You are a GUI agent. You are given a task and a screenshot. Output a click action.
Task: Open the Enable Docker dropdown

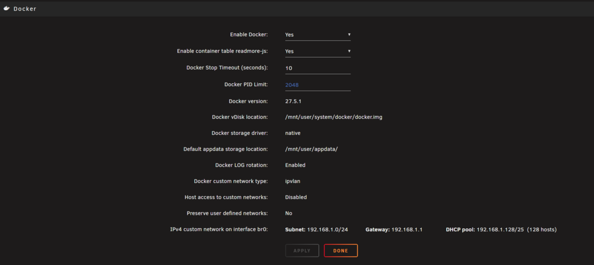[318, 34]
